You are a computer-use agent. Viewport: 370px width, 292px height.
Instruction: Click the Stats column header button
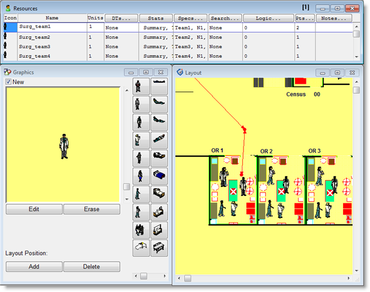click(x=155, y=19)
